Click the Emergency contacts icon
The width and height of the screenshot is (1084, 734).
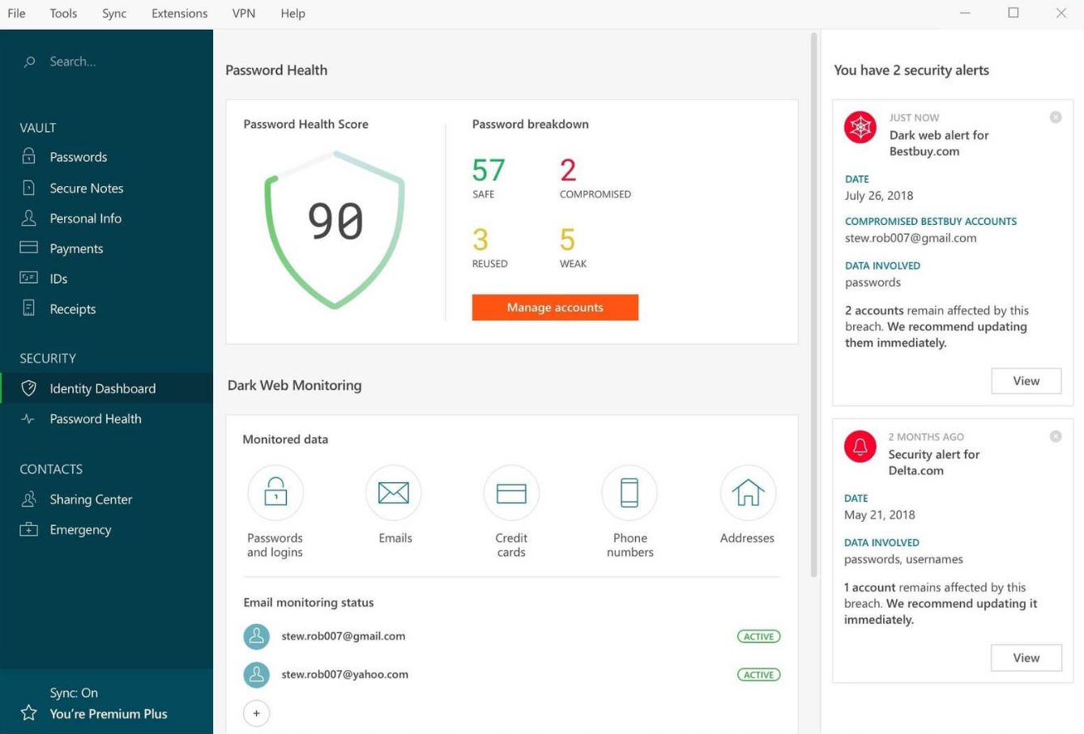coord(28,529)
